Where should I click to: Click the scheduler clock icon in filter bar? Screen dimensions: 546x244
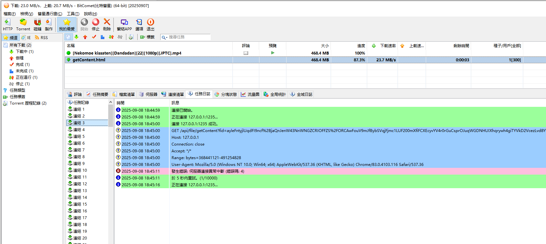point(131,37)
